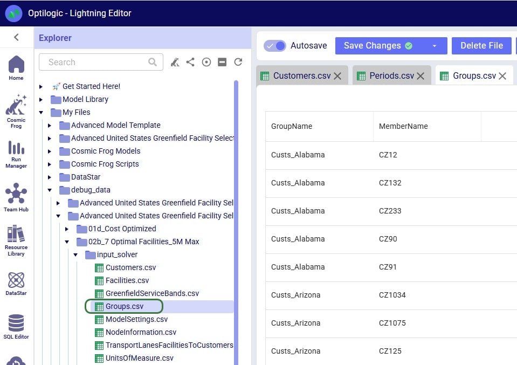Expand the DataStar folder in My Files
The width and height of the screenshot is (517, 365).
[x=50, y=177]
